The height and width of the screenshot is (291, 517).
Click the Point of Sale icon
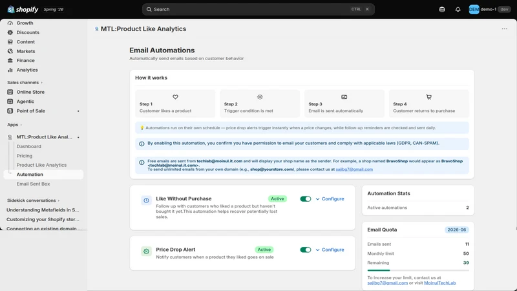(x=10, y=111)
